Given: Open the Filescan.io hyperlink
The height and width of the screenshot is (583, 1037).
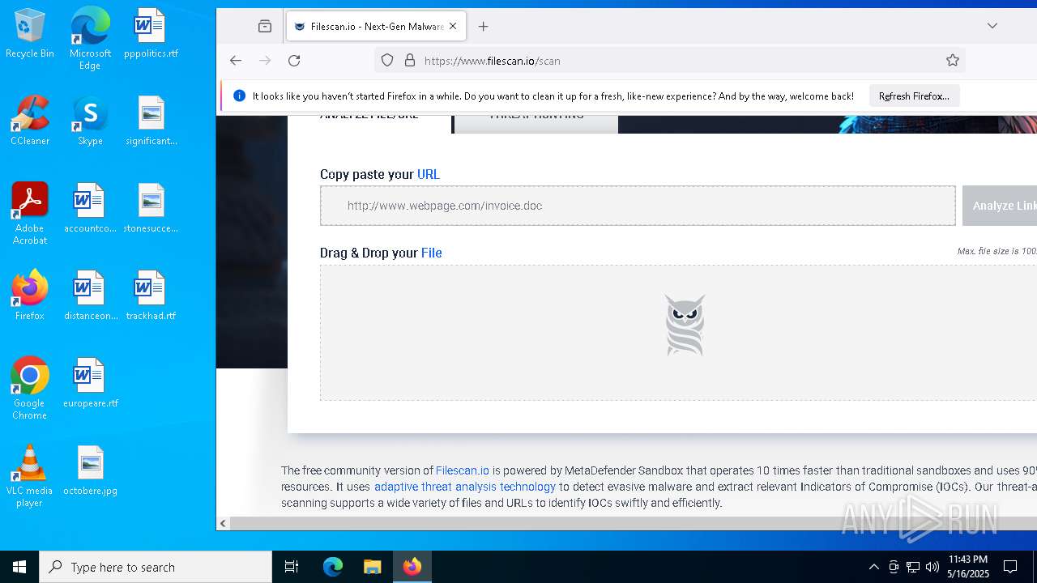Looking at the screenshot, I should 463,470.
